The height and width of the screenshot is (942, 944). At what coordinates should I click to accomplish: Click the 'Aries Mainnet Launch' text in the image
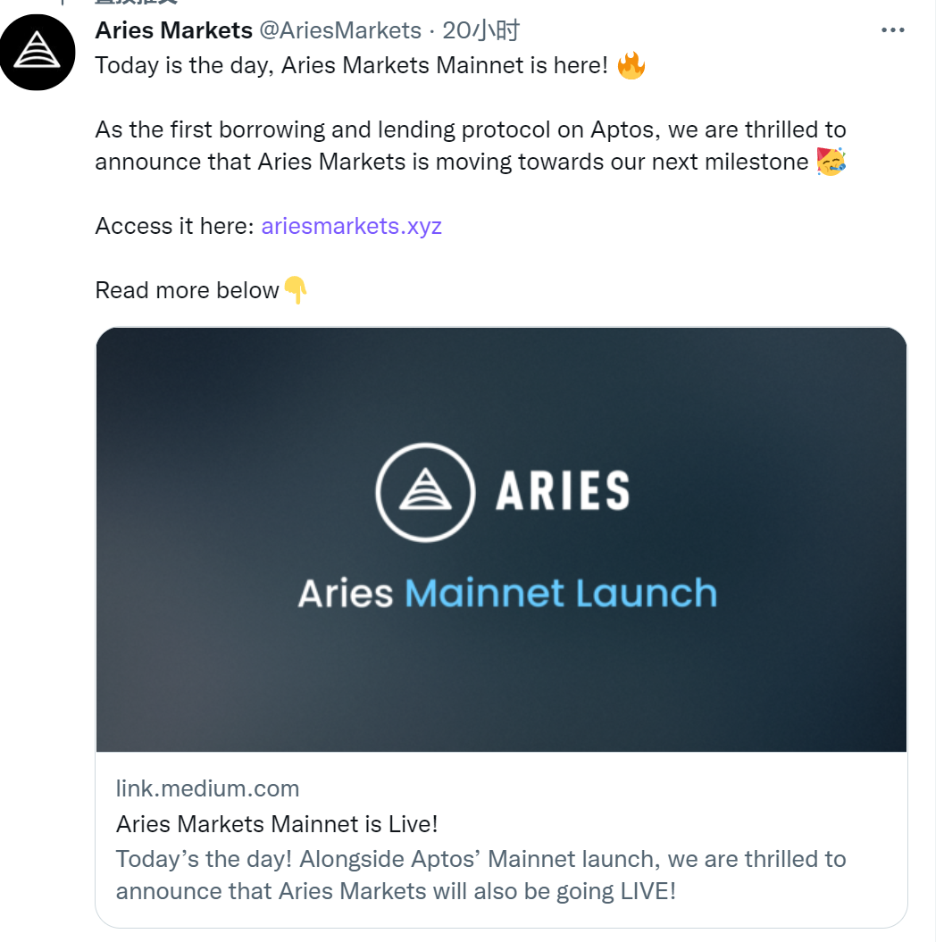pos(507,594)
